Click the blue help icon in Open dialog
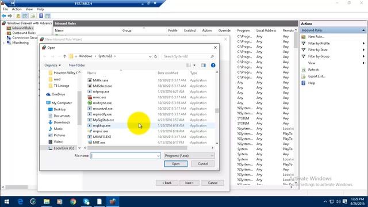Viewport: 368px width, 207px height. point(213,65)
